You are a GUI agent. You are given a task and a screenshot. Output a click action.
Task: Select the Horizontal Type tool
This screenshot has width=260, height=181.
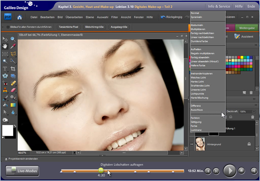pyautogui.click(x=5, y=69)
